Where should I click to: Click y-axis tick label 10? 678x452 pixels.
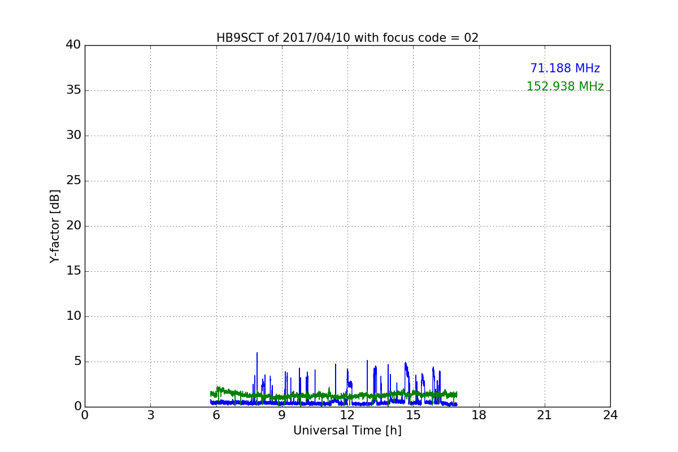[73, 316]
